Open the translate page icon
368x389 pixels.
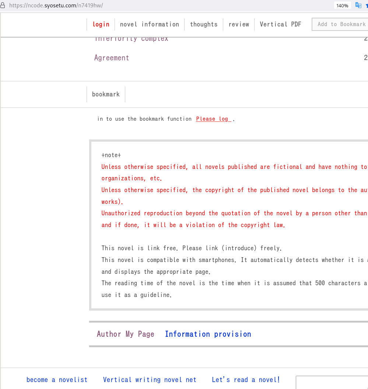pyautogui.click(x=358, y=6)
